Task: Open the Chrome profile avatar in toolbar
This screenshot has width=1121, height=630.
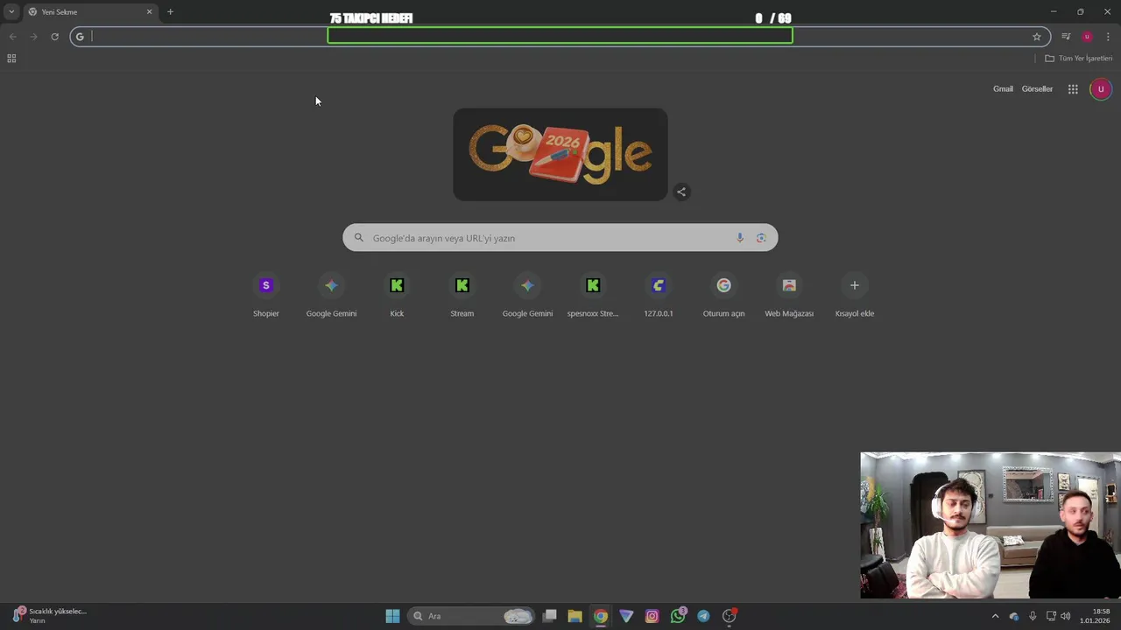Action: [x=1087, y=37]
